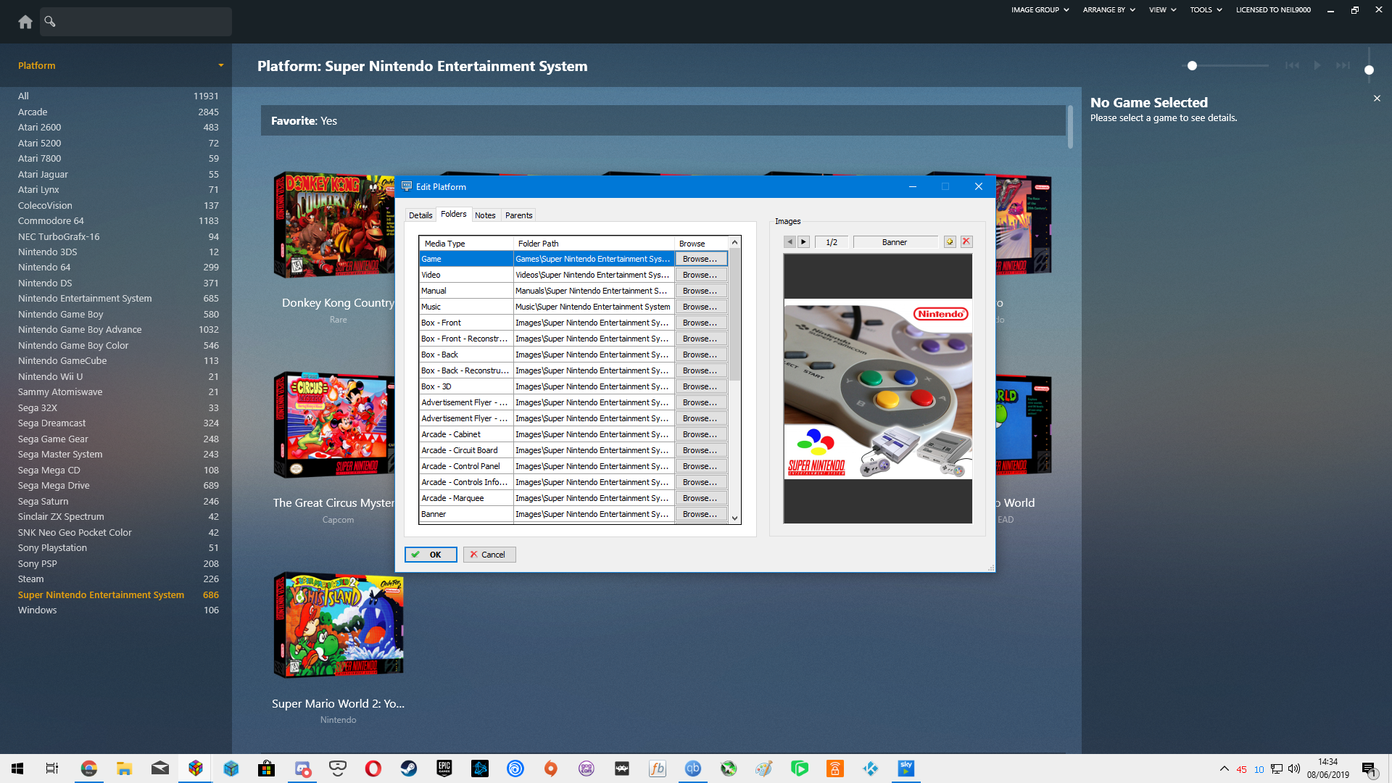Switch to the Details tab
Screen dimensions: 1392x783
click(x=420, y=215)
